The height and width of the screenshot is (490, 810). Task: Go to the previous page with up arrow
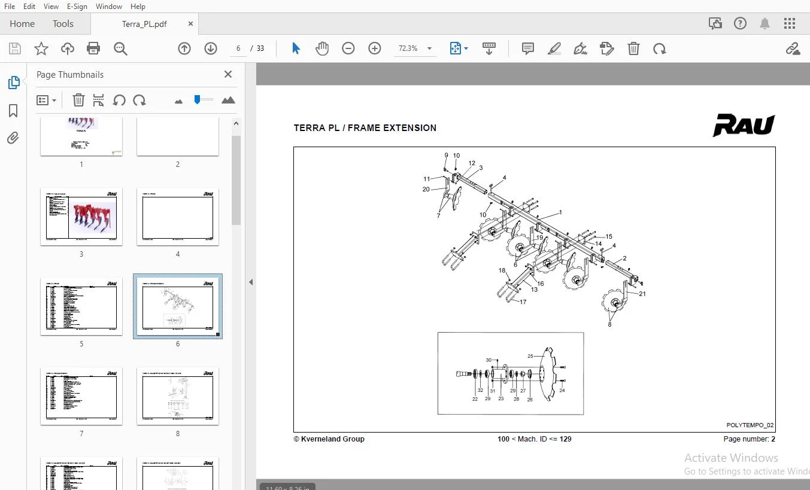point(184,48)
